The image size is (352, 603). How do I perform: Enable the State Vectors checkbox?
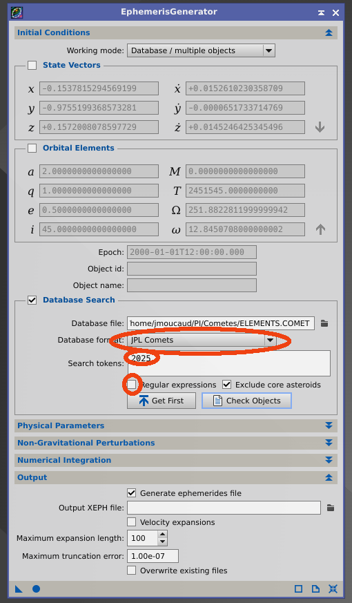(32, 66)
